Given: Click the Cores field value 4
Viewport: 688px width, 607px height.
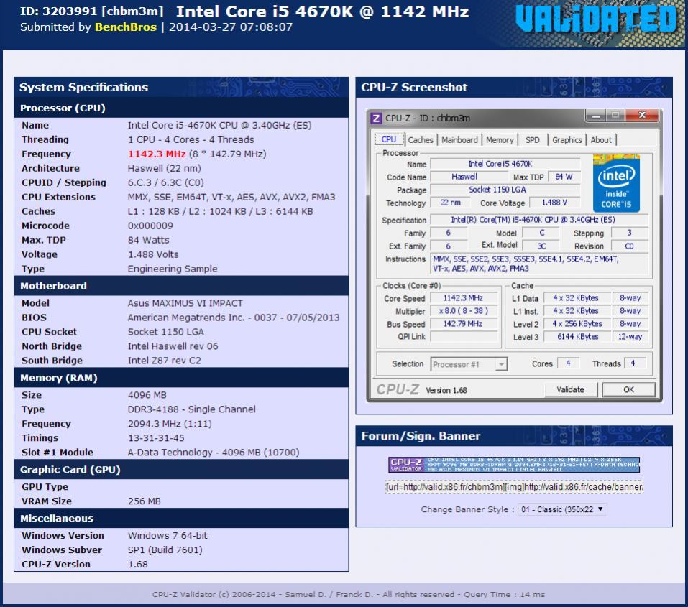Looking at the screenshot, I should (x=568, y=363).
